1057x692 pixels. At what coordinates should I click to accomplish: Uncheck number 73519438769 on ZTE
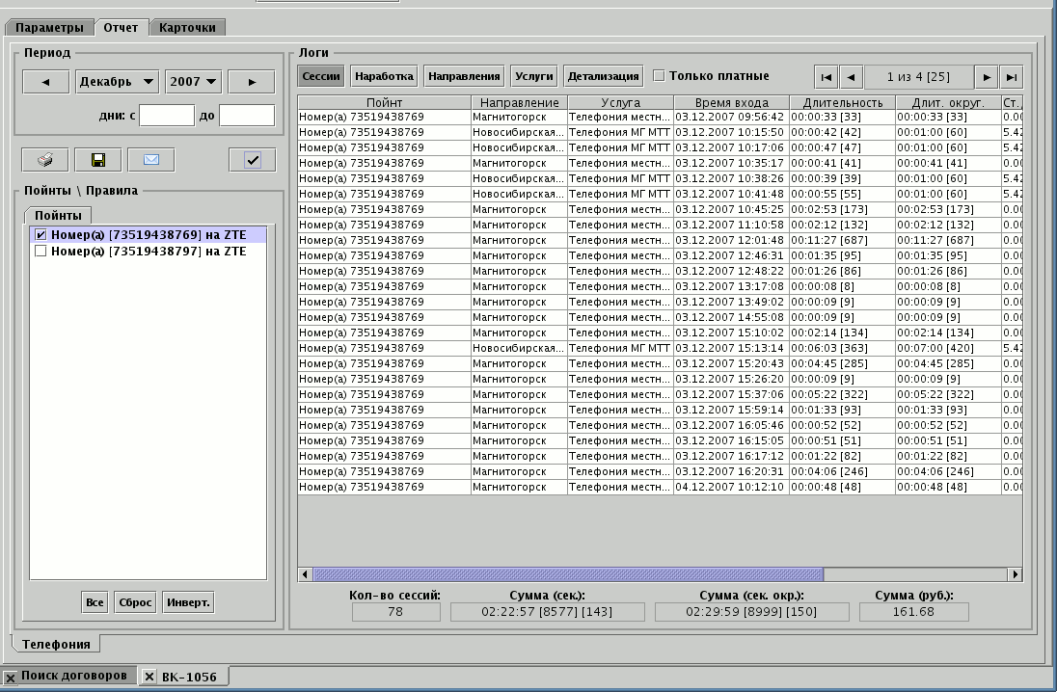click(x=41, y=235)
